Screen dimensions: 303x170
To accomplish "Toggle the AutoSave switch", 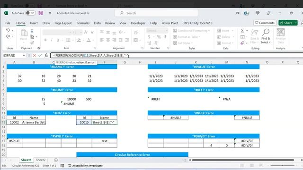I will click(30, 13).
